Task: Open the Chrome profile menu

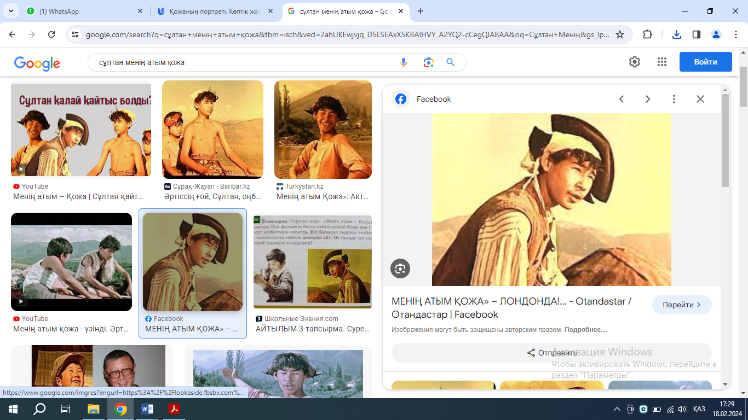Action: point(716,34)
